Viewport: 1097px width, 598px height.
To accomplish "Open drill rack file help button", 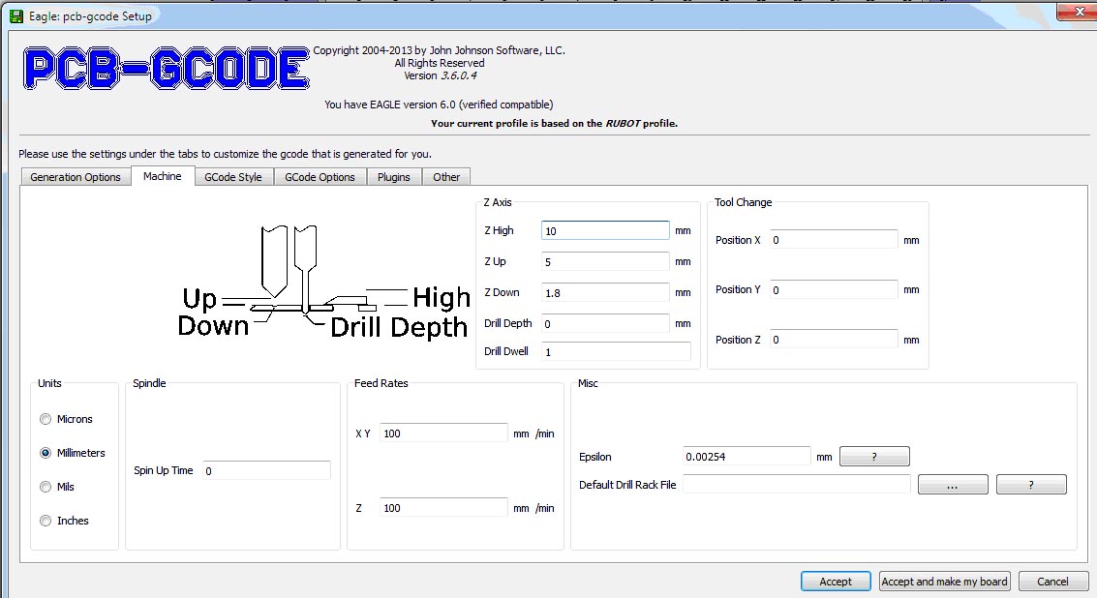I will [x=1031, y=485].
